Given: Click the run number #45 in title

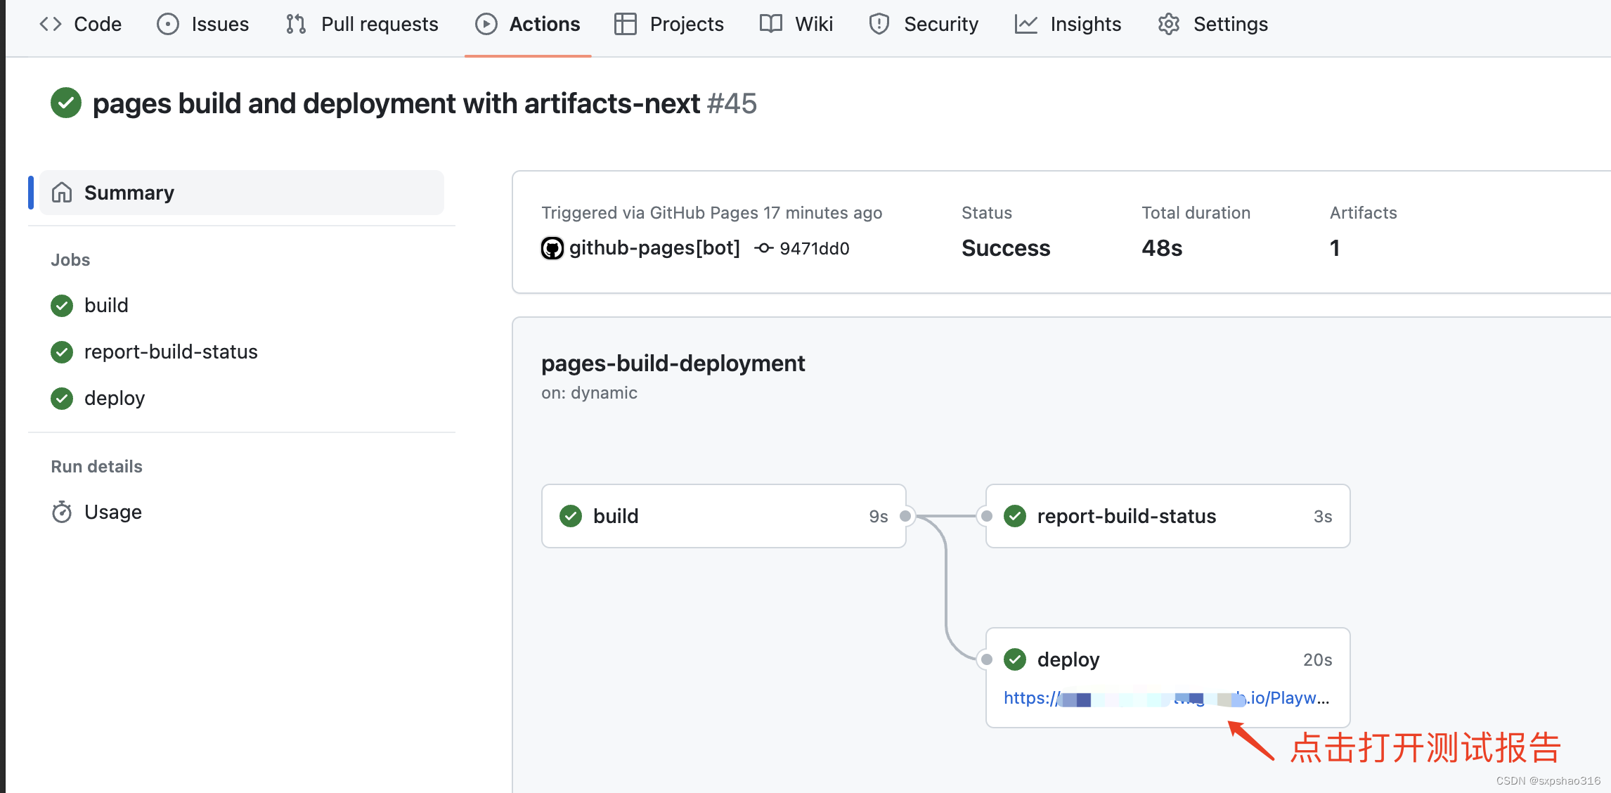Looking at the screenshot, I should (x=732, y=103).
